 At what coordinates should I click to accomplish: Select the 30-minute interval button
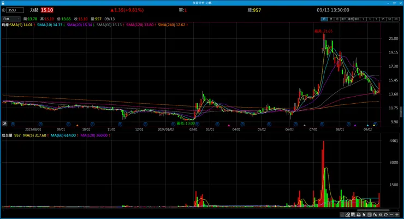[x=389, y=19]
